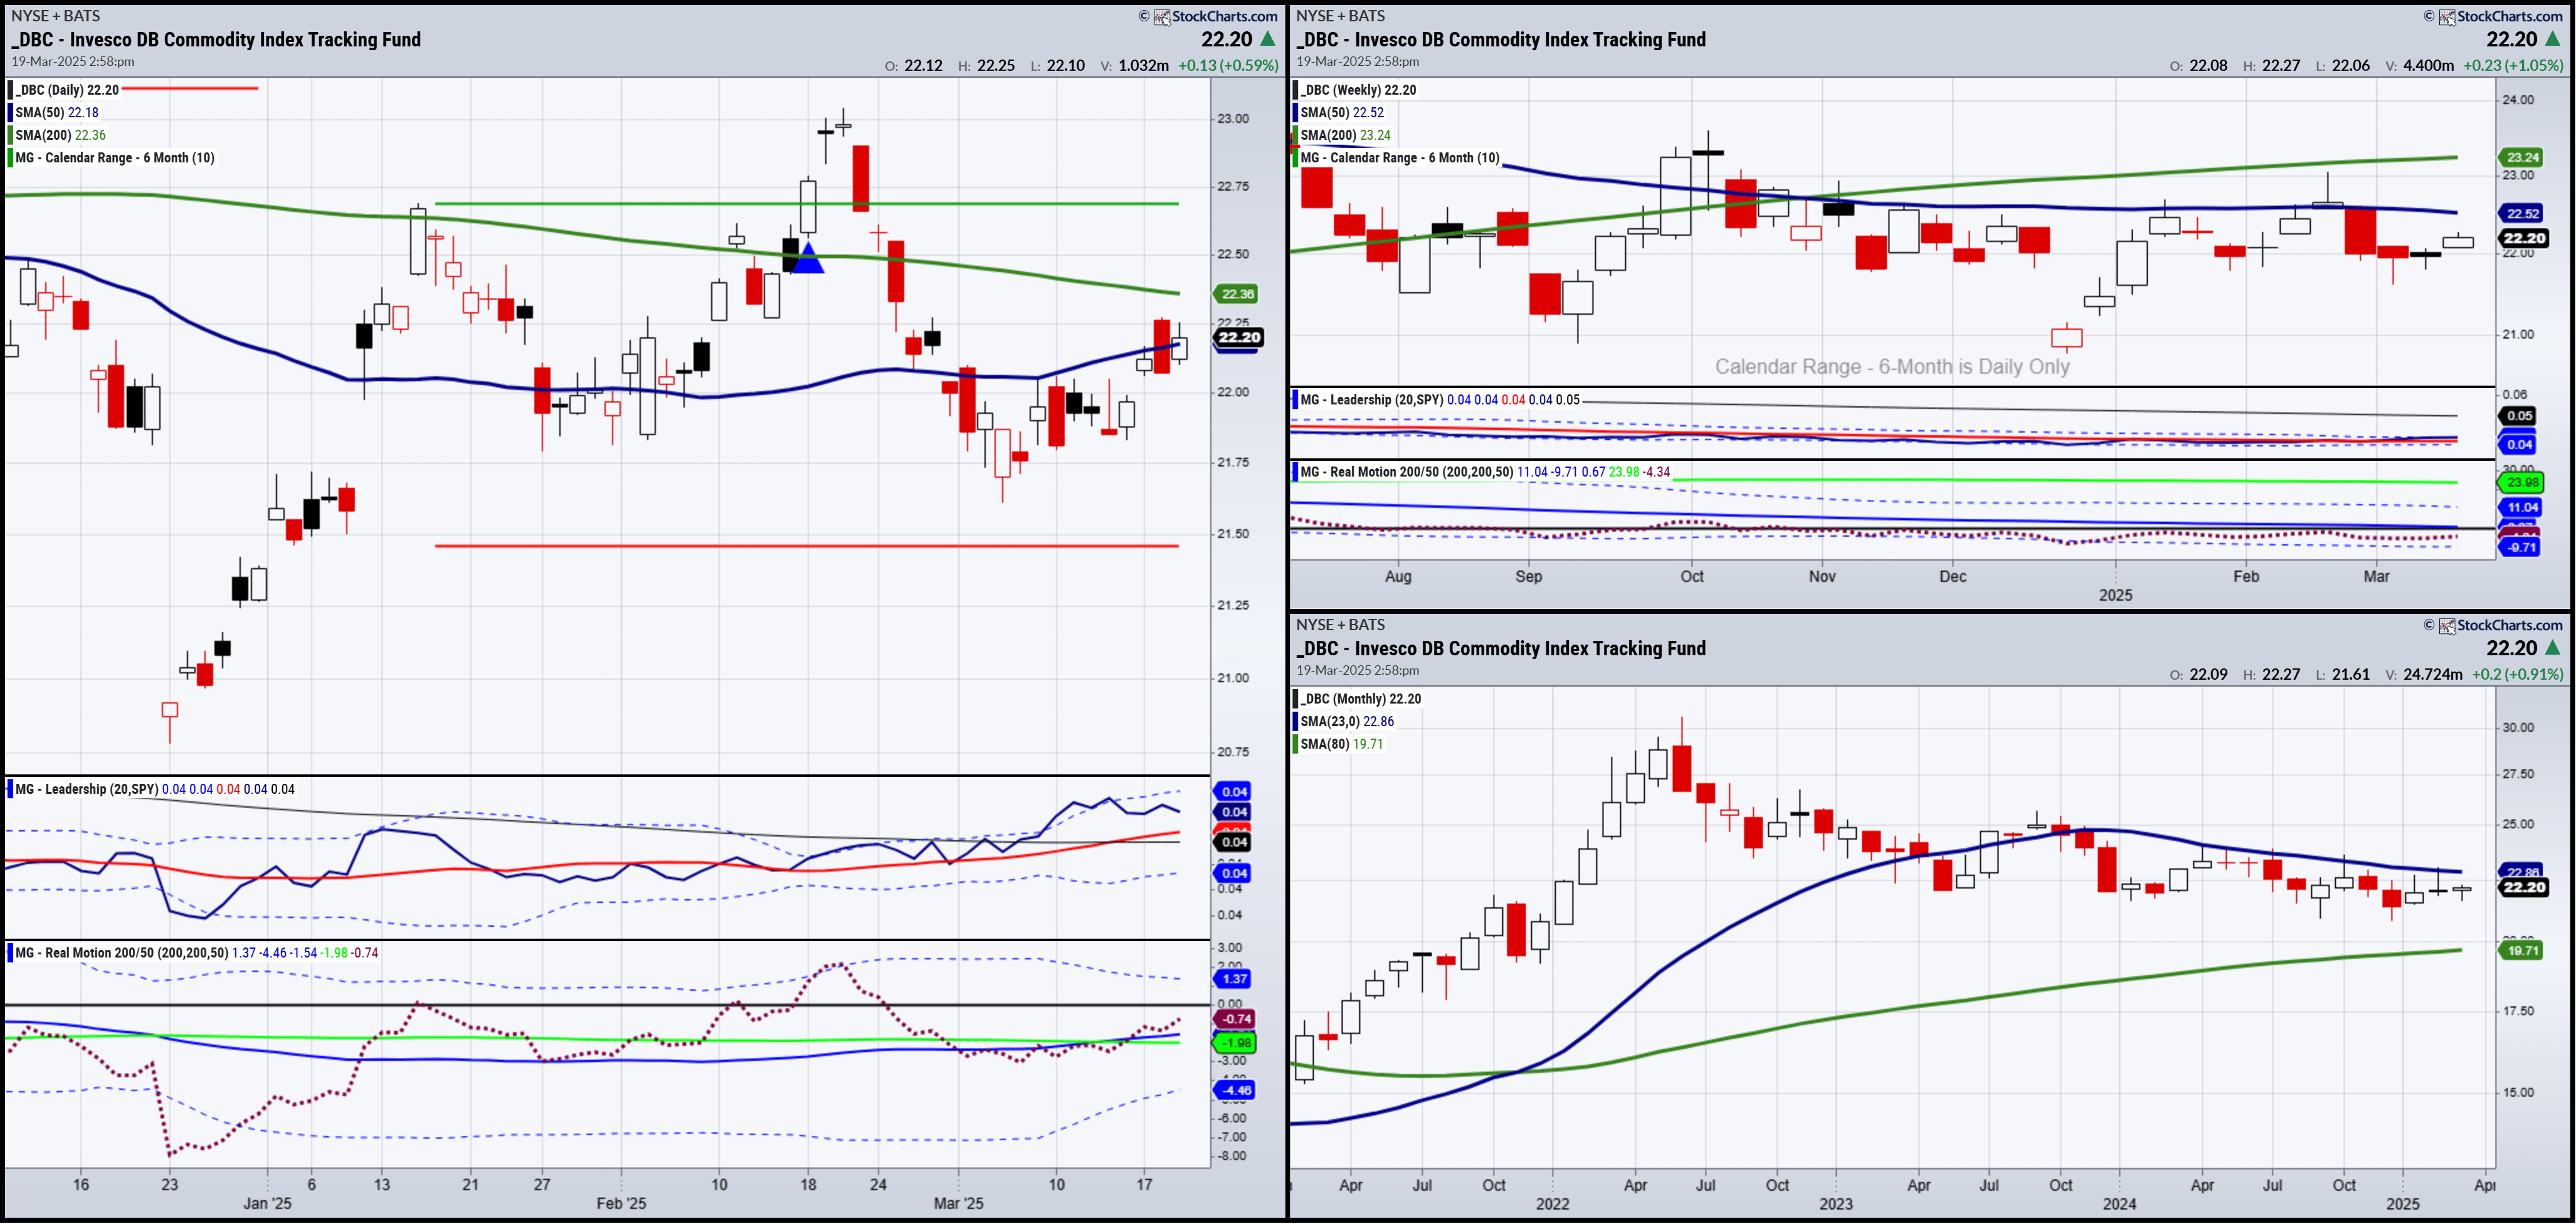
Task: Click green up arrow beside daily chart price 22.20
Action: (x=1268, y=39)
